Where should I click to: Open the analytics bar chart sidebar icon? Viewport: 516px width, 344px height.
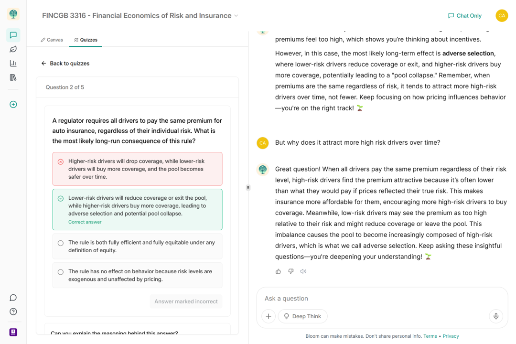pos(13,63)
